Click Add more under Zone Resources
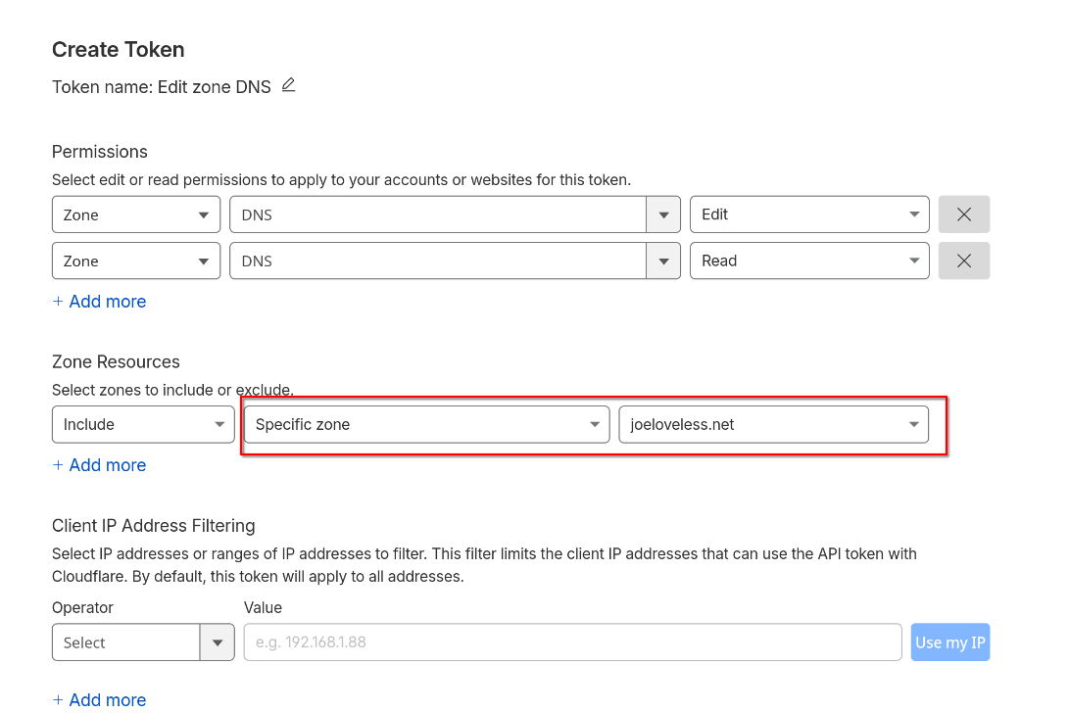The height and width of the screenshot is (713, 1069). (107, 465)
